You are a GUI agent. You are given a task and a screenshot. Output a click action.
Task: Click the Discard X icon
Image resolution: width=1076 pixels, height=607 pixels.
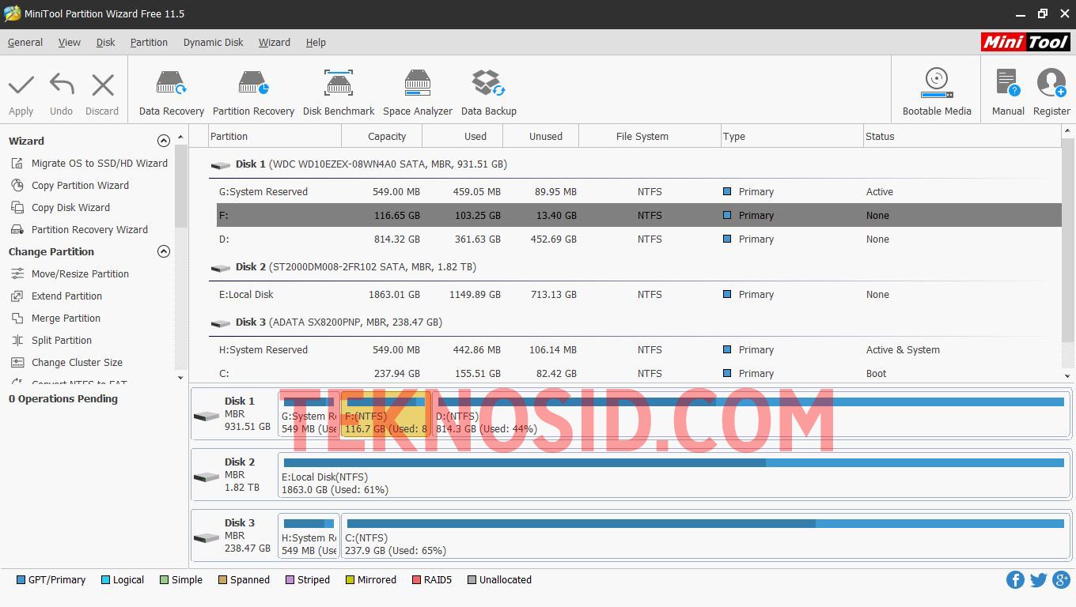coord(103,85)
